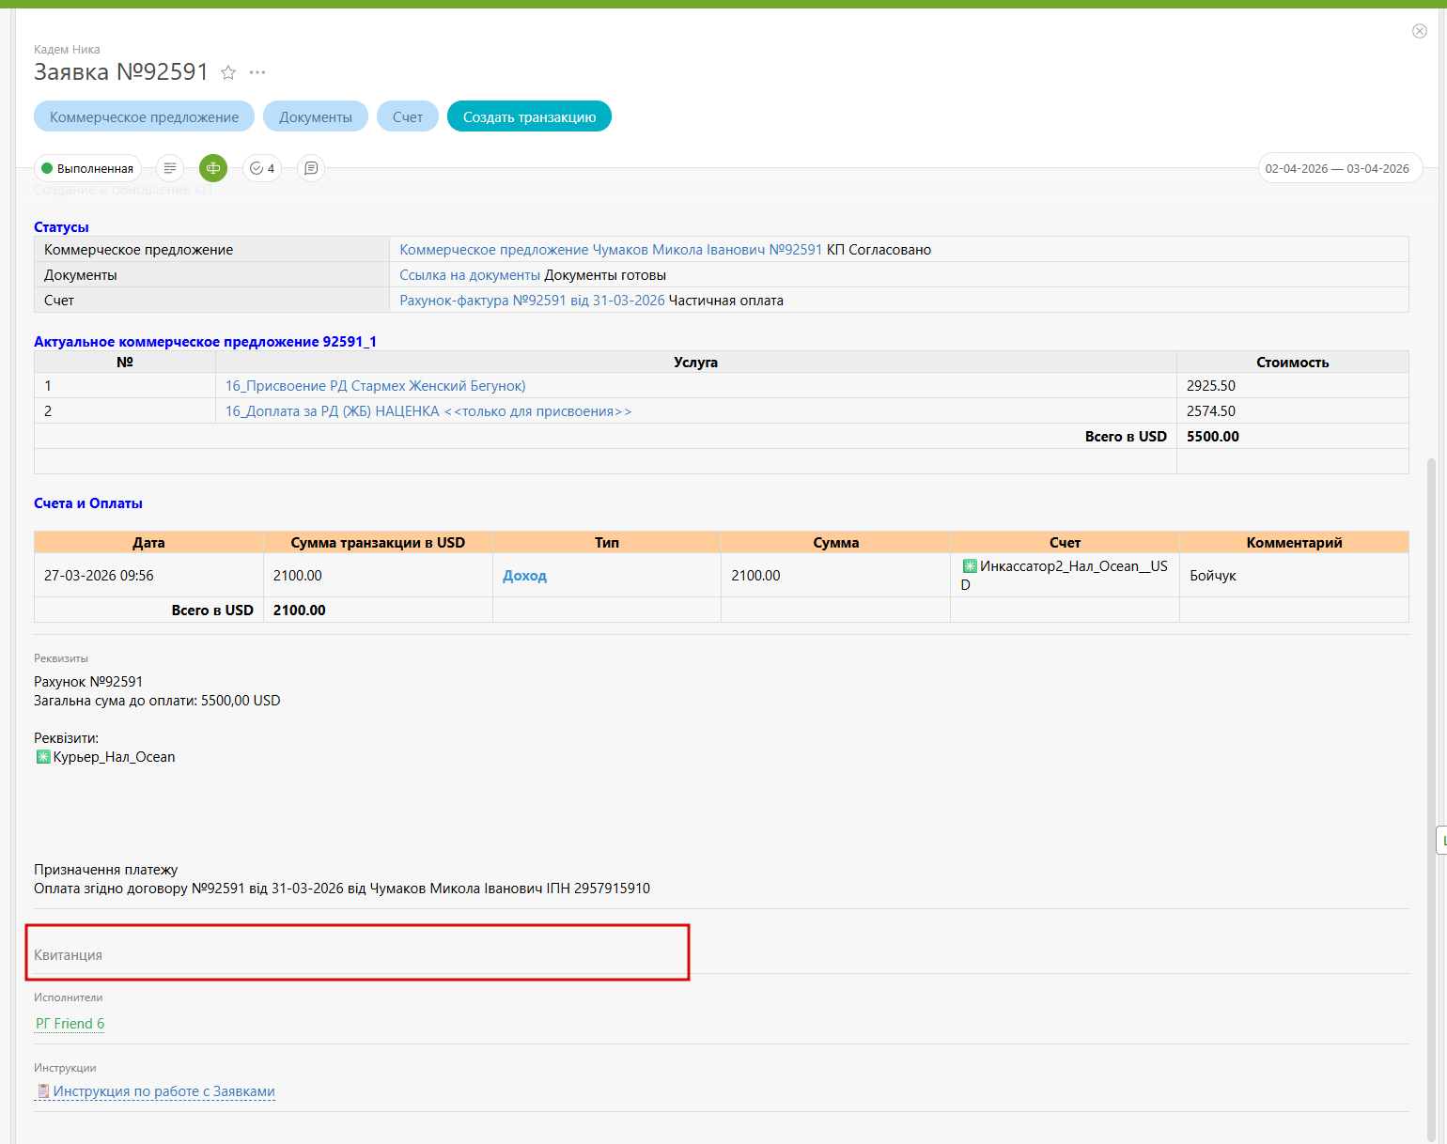Screen dimensions: 1447x1144
Task: Open Рахунок-фактура №92591 link
Action: coord(532,301)
